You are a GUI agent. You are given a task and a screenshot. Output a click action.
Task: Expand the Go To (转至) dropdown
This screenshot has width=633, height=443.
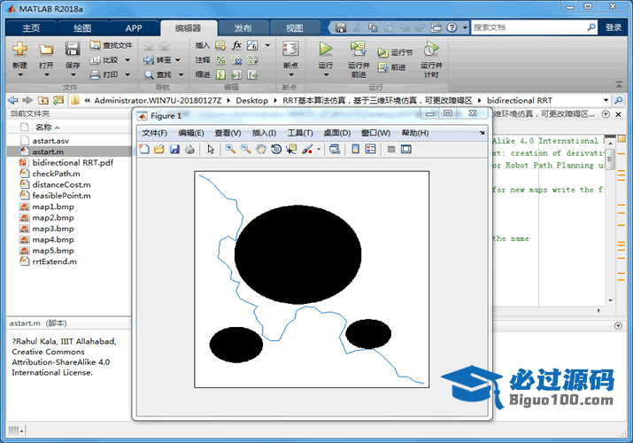coord(180,60)
